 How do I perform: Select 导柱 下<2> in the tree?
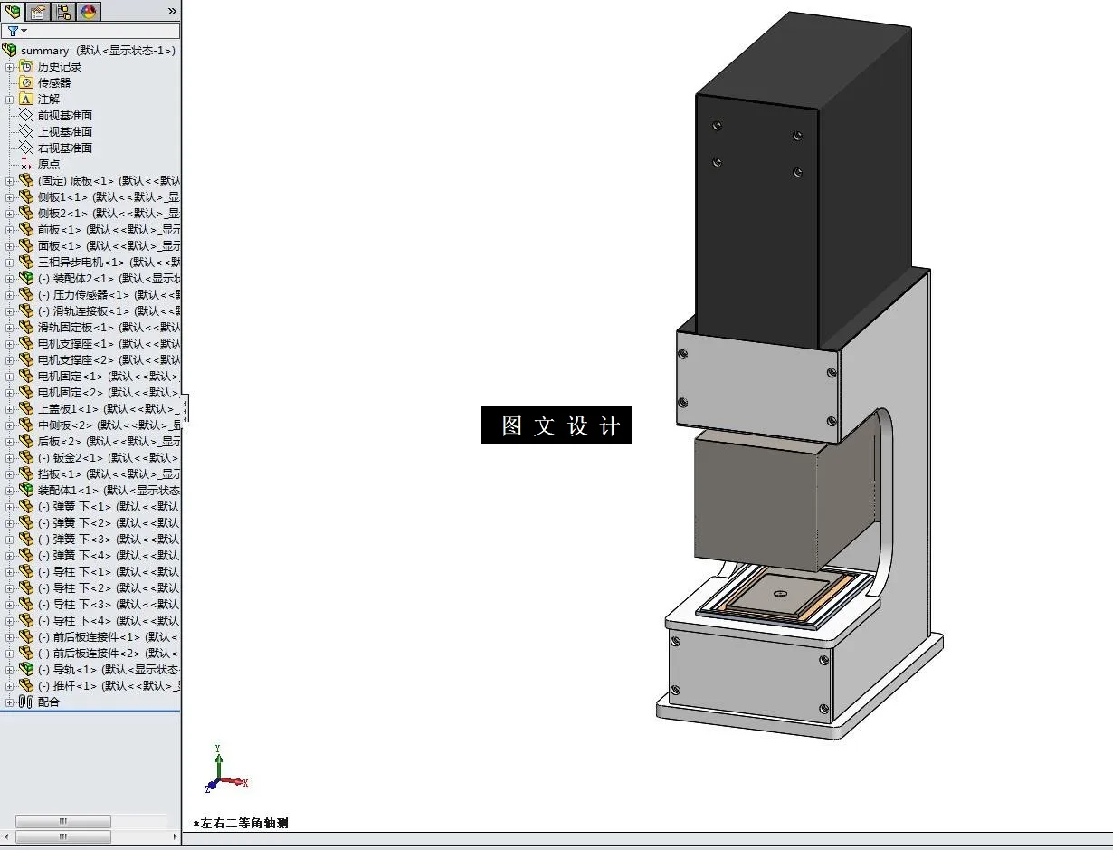point(109,587)
